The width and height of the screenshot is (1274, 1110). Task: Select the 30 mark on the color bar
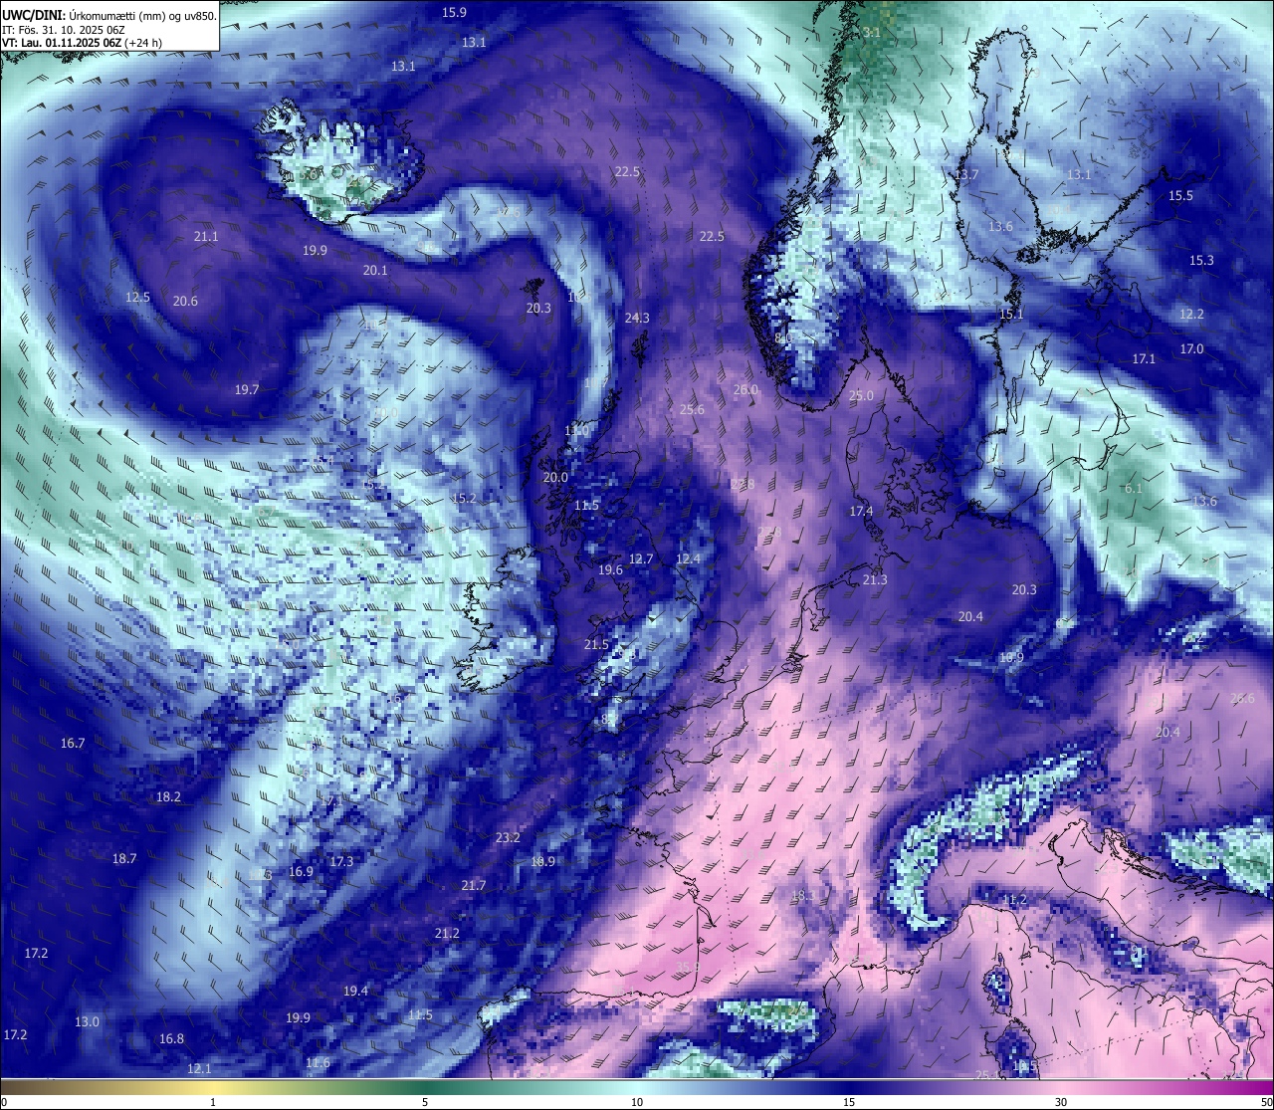click(1061, 1102)
